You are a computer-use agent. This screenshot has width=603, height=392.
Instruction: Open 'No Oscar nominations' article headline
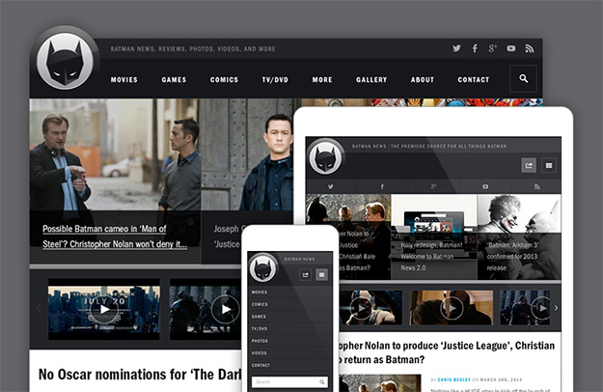point(140,375)
